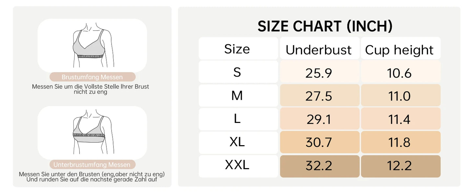This screenshot has width=474, height=194.
Task: Select the Brustumfang Messen label
Action: click(92, 77)
